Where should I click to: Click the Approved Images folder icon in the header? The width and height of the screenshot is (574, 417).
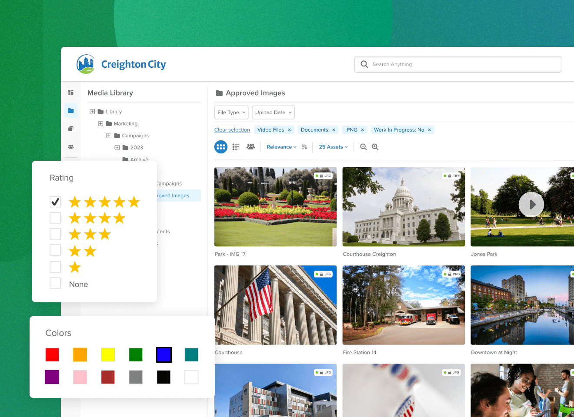[219, 93]
